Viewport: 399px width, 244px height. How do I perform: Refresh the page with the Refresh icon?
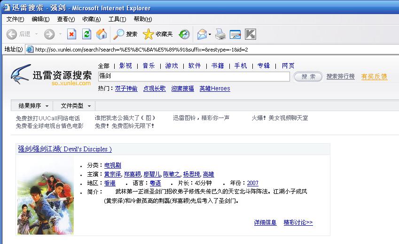tap(86, 34)
